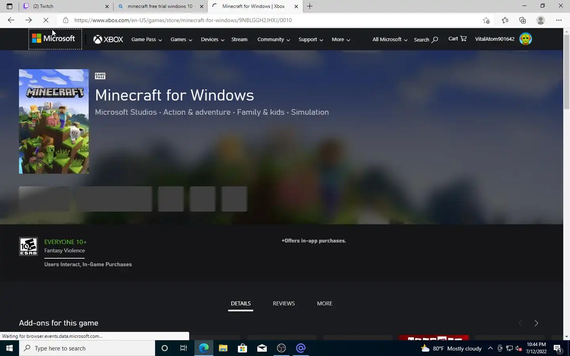This screenshot has height=356, width=570.
Task: Click the page vertical scrollbar thumb
Action: pos(566,72)
